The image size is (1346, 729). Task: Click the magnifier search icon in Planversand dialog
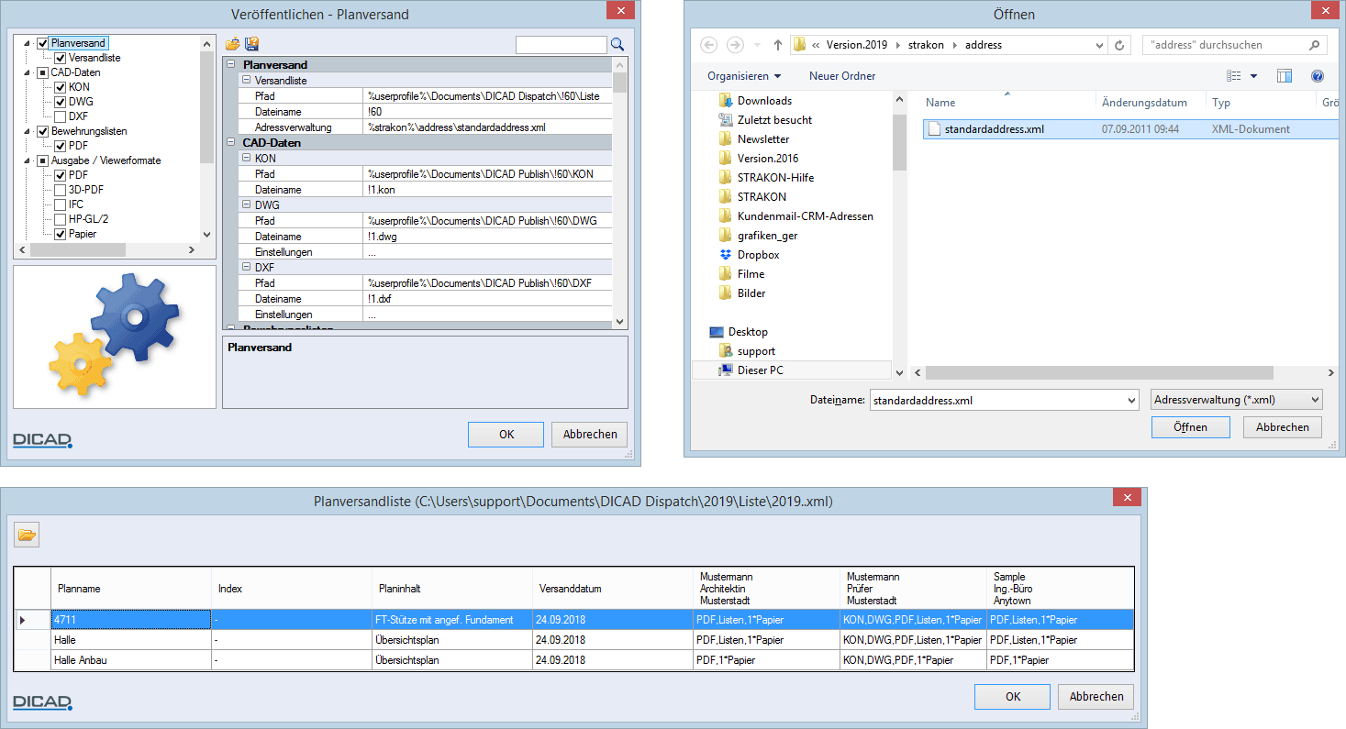click(x=617, y=44)
